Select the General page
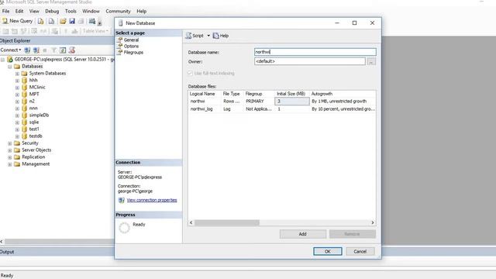This screenshot has width=496, height=279. tap(131, 40)
